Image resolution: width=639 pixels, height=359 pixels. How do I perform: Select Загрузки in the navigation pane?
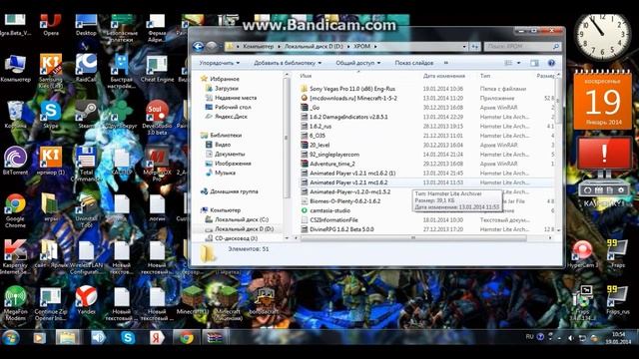227,89
